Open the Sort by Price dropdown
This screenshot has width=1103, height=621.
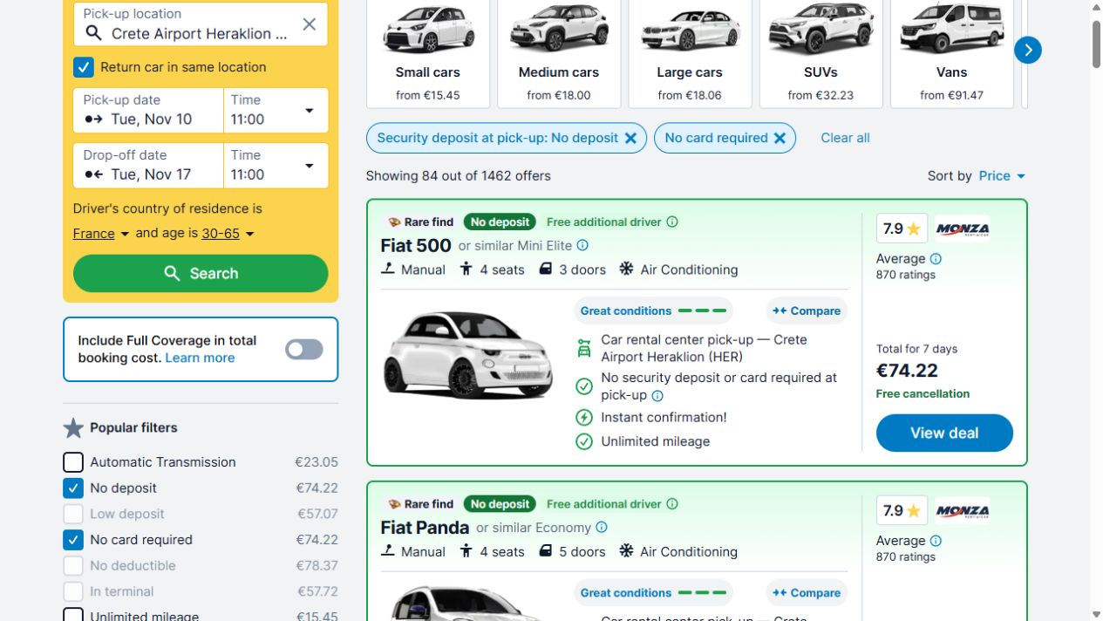[1002, 176]
